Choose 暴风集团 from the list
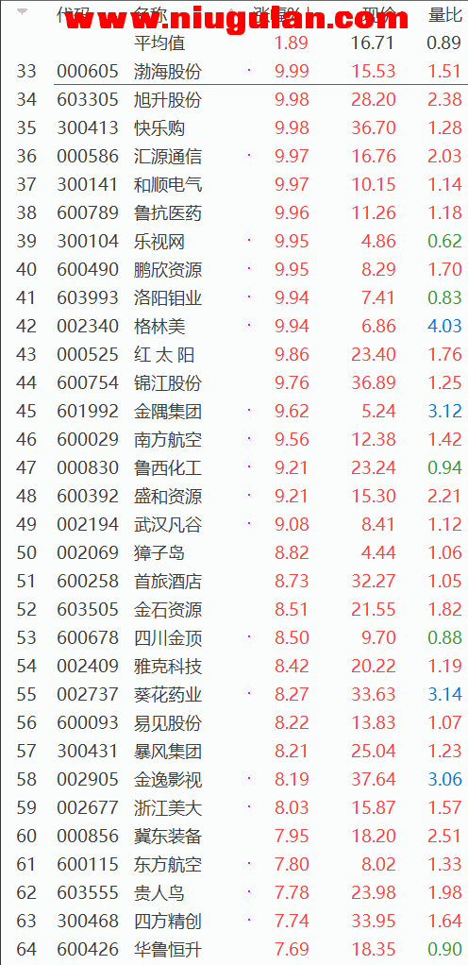 click(168, 751)
